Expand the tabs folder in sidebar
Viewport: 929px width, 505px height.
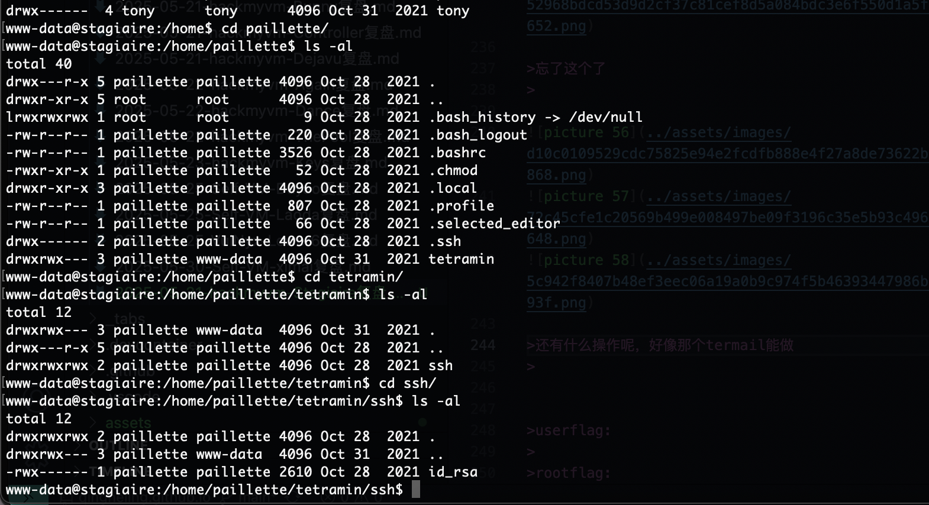point(129,319)
